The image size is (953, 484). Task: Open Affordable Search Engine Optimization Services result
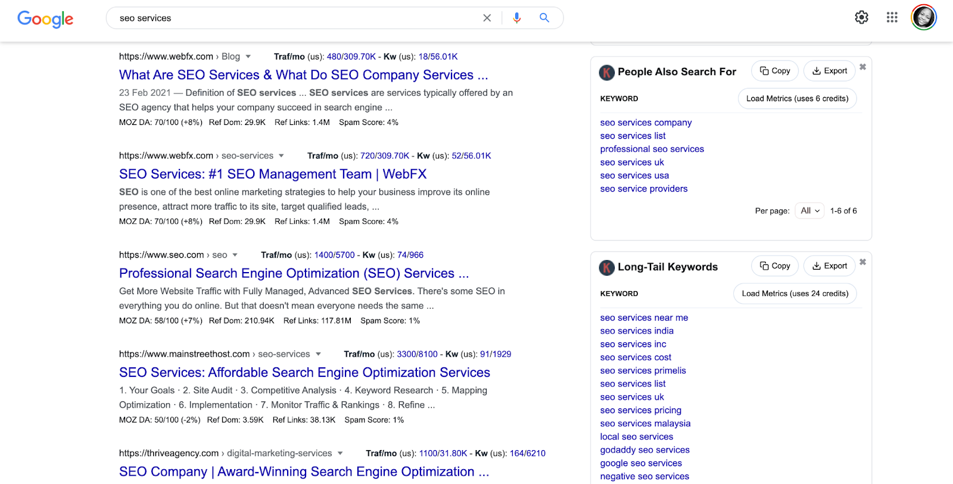(x=304, y=373)
